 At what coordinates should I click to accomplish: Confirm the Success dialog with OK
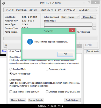[65, 54]
